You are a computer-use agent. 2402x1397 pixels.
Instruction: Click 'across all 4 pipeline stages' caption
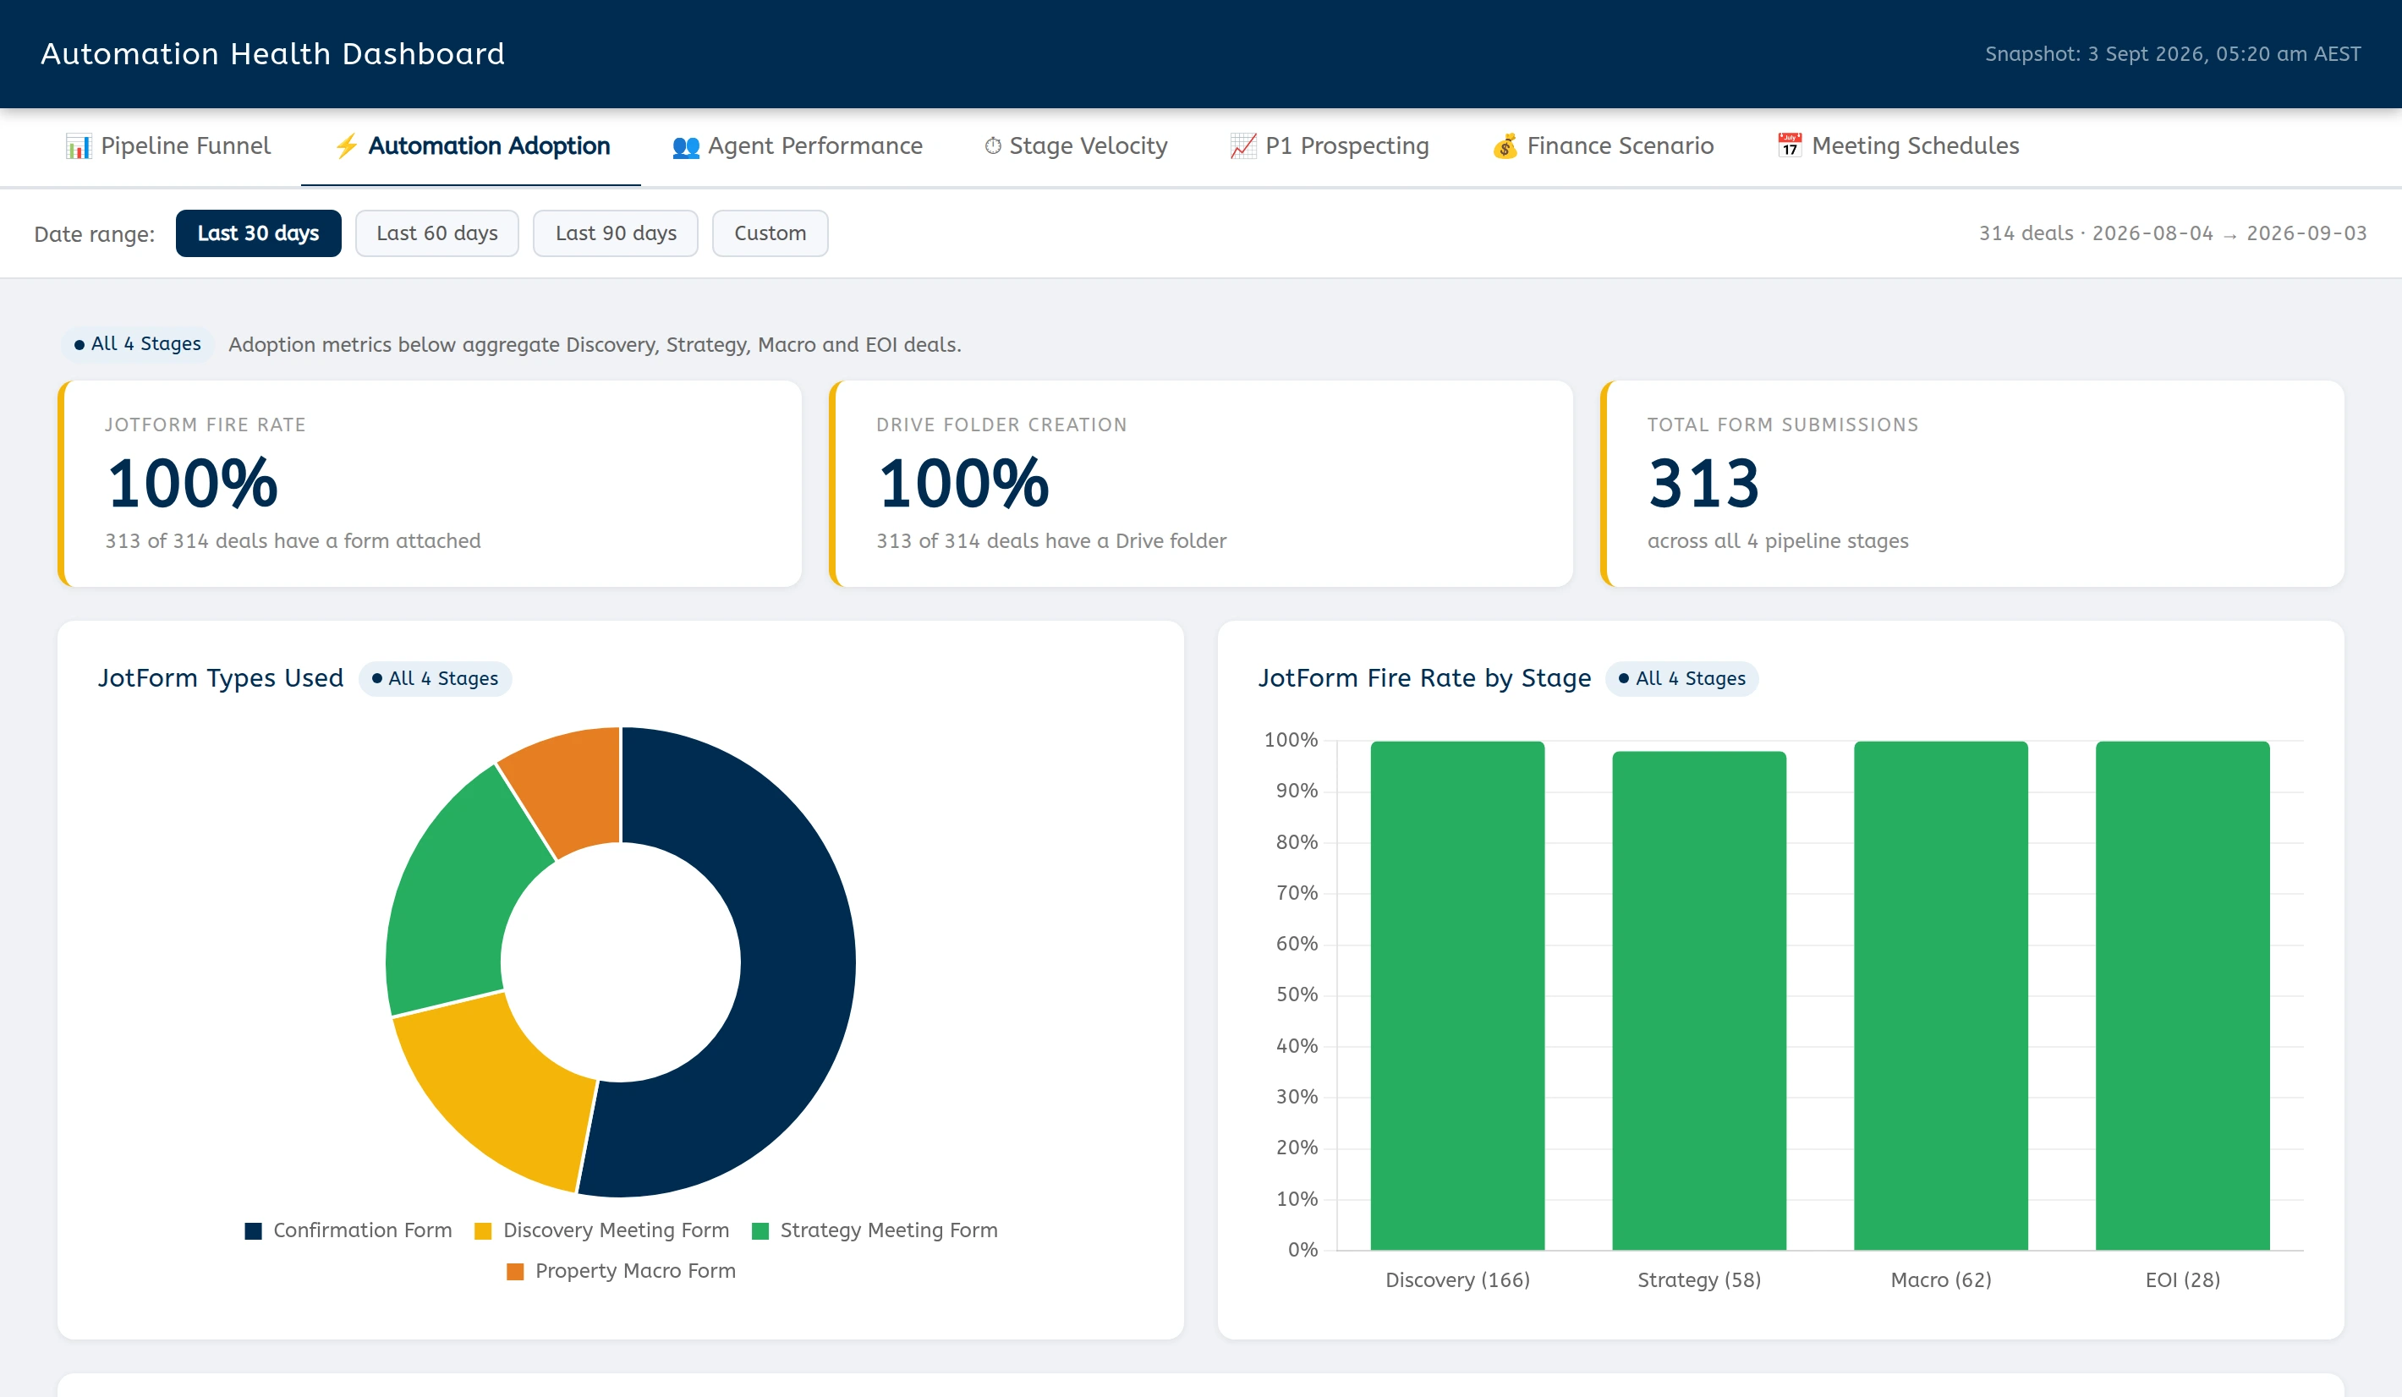click(x=1778, y=541)
